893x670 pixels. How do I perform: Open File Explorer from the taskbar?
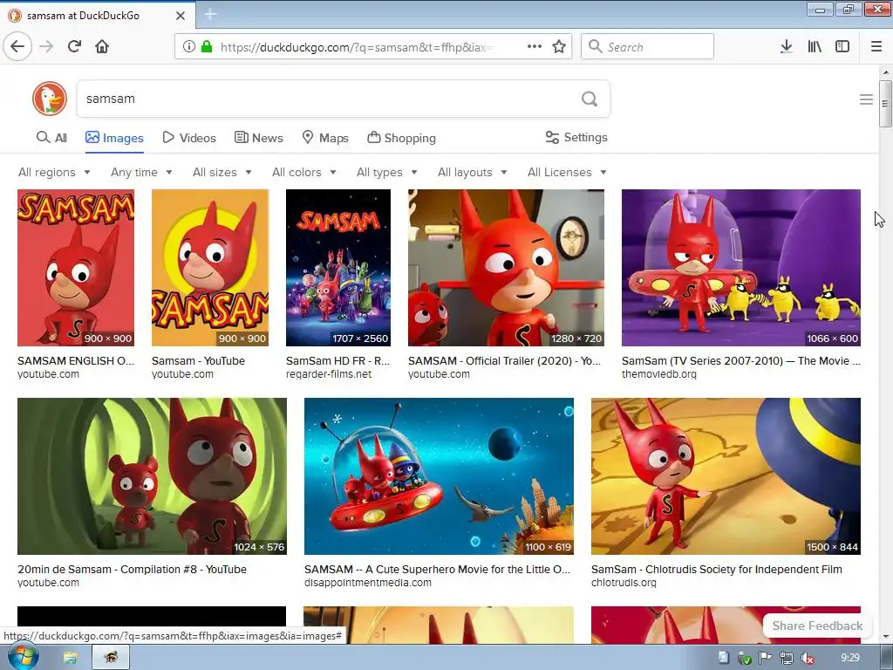tap(70, 658)
